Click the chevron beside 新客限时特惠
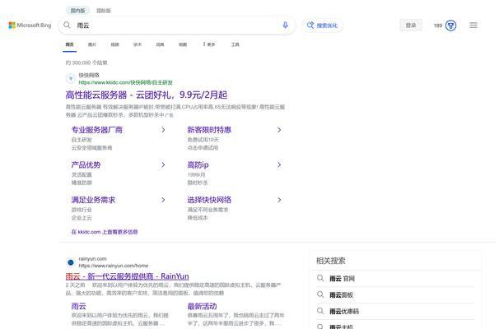The width and height of the screenshot is (499, 329). click(x=279, y=130)
